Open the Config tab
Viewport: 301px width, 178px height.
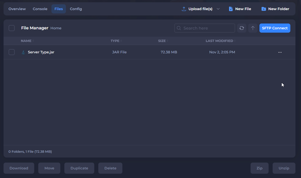click(76, 9)
